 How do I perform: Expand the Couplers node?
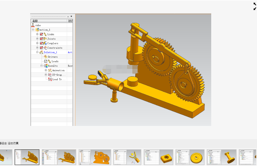coord(37,43)
